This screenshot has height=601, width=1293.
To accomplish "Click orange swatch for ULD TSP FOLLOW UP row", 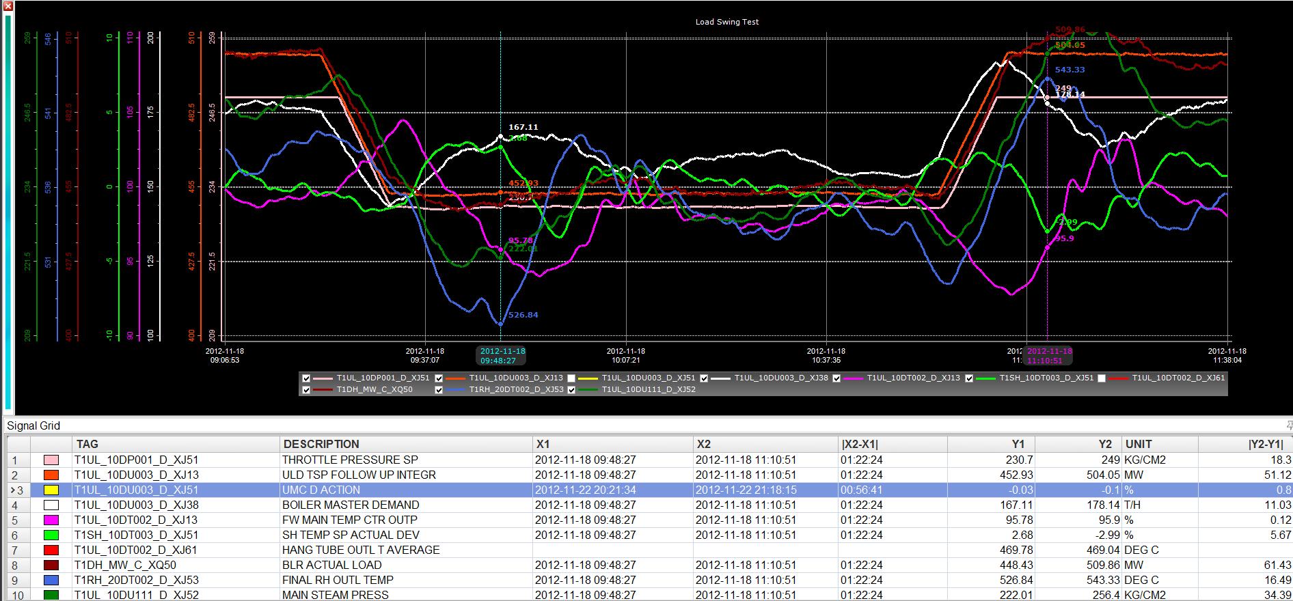I will coord(51,475).
